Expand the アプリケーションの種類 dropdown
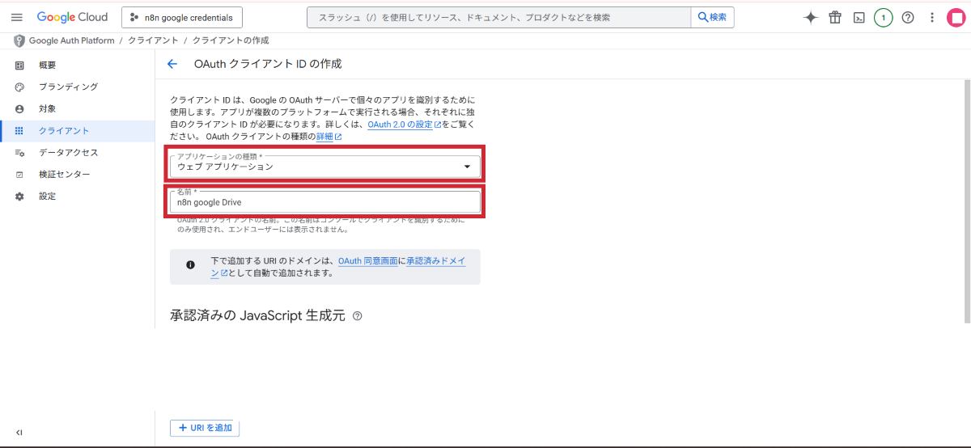The image size is (971, 448). click(x=324, y=167)
